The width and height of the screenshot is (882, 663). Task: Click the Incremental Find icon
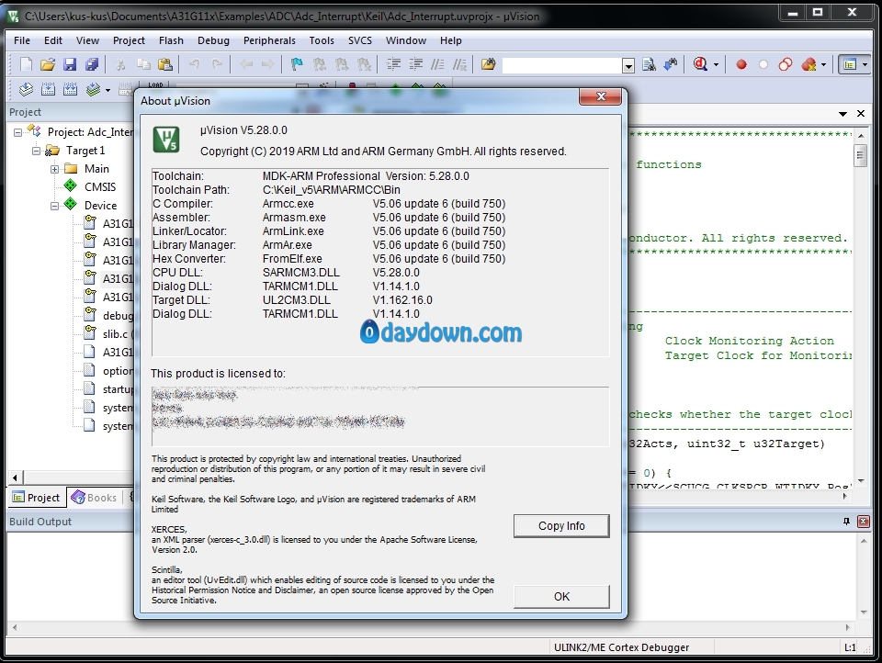pyautogui.click(x=671, y=64)
